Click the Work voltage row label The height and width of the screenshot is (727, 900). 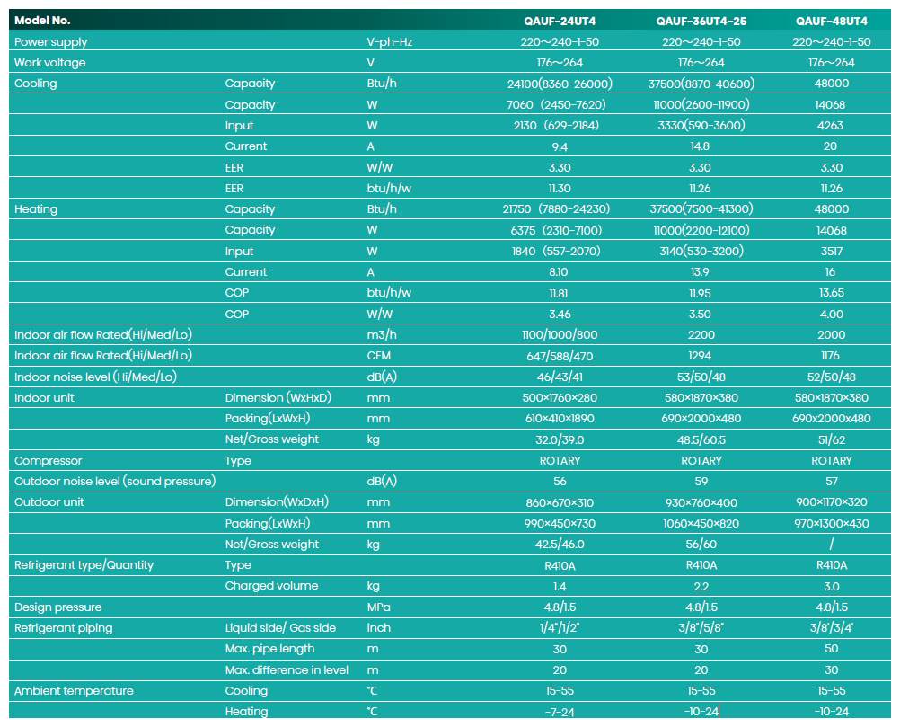coord(50,63)
